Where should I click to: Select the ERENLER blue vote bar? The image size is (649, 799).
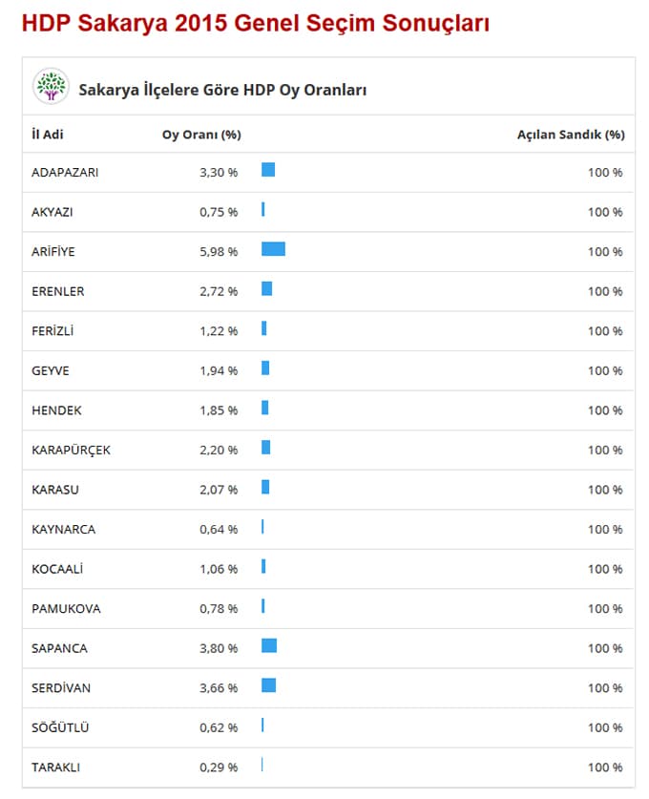click(x=267, y=288)
